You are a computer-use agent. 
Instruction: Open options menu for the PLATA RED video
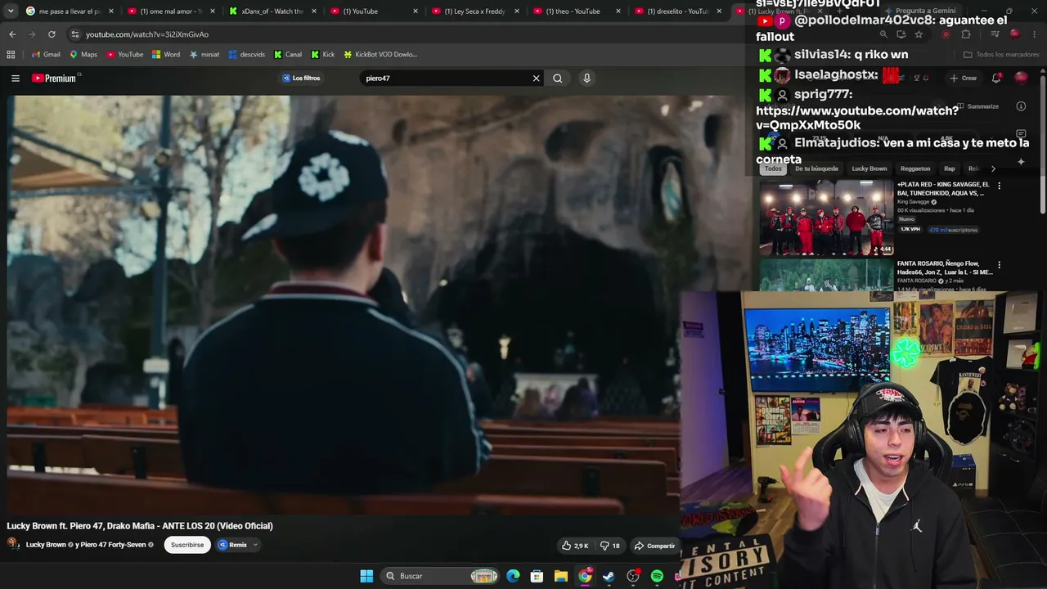pyautogui.click(x=999, y=186)
